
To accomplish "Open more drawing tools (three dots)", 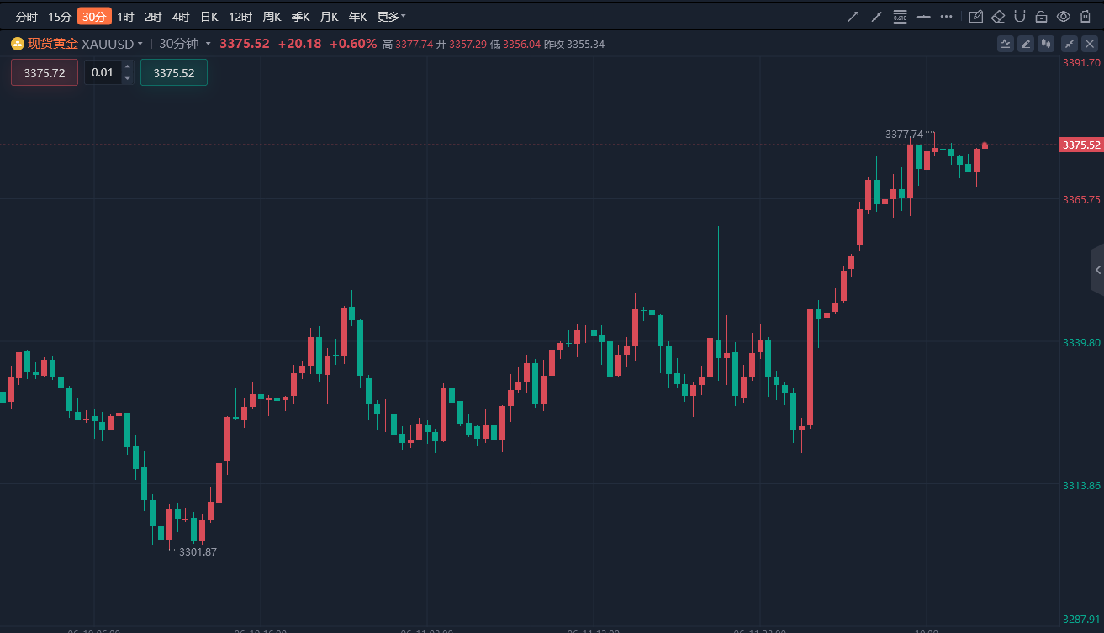I will (947, 16).
